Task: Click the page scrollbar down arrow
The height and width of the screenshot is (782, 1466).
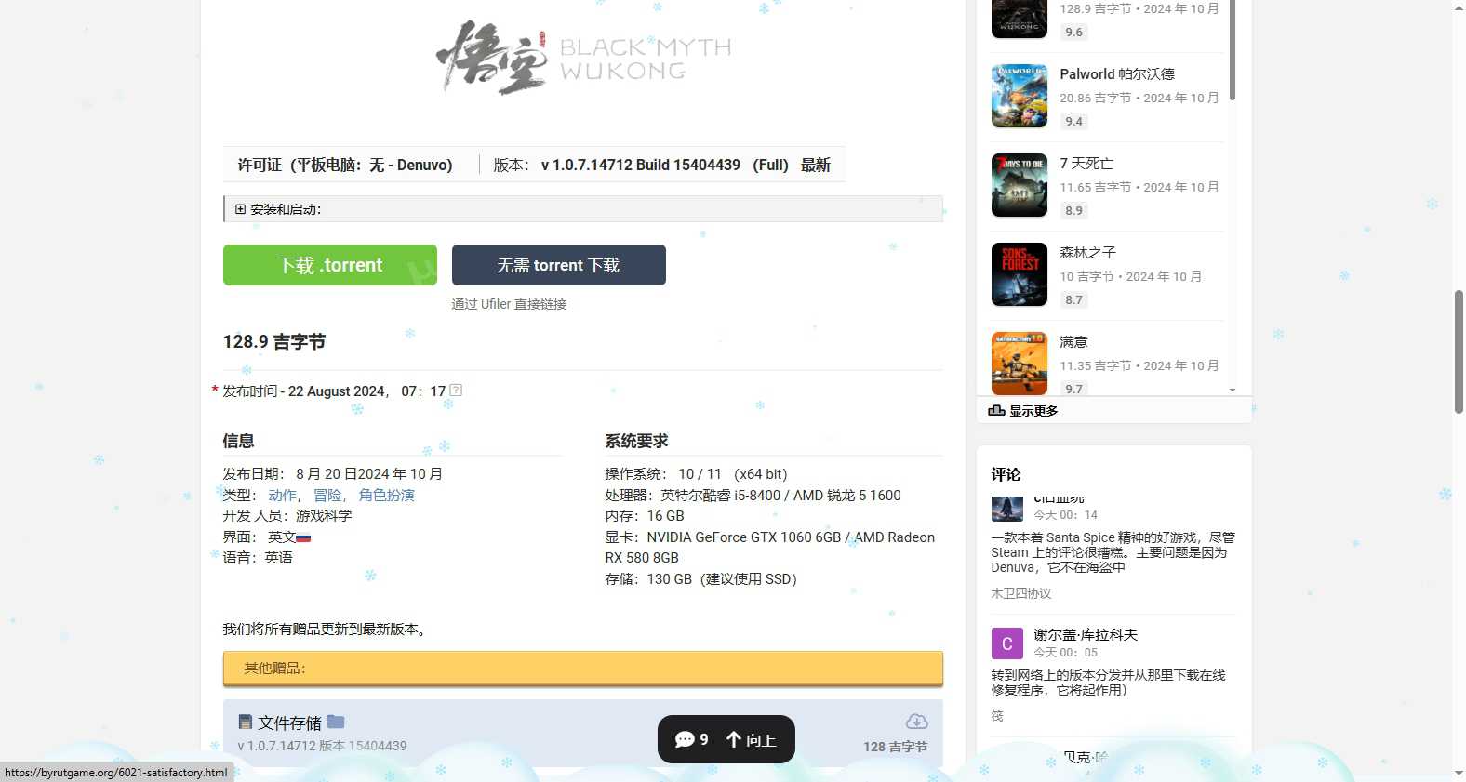Action: click(x=1459, y=775)
